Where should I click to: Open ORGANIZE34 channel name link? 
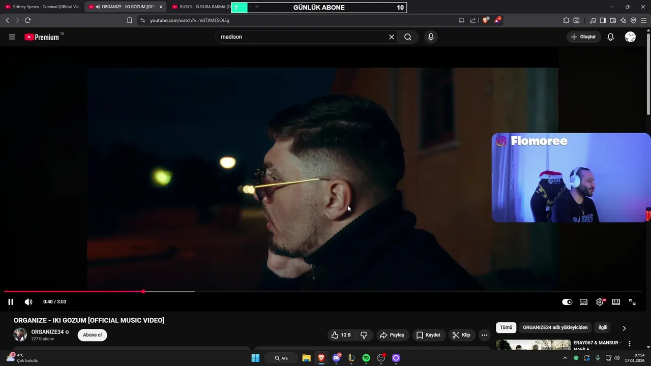point(47,332)
